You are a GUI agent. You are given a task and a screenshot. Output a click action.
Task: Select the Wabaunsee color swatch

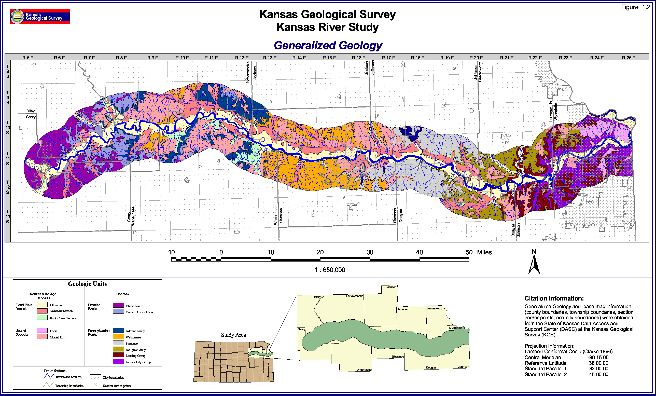tap(118, 337)
